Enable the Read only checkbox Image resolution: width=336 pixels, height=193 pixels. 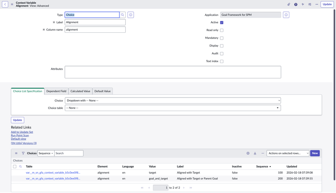222,30
